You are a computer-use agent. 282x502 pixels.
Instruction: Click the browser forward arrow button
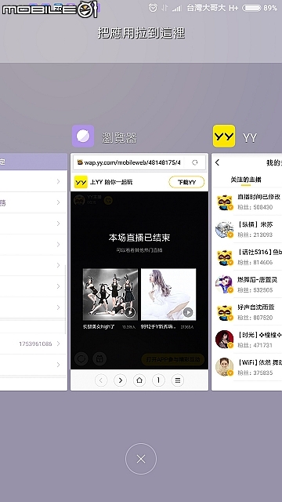[x=120, y=380]
